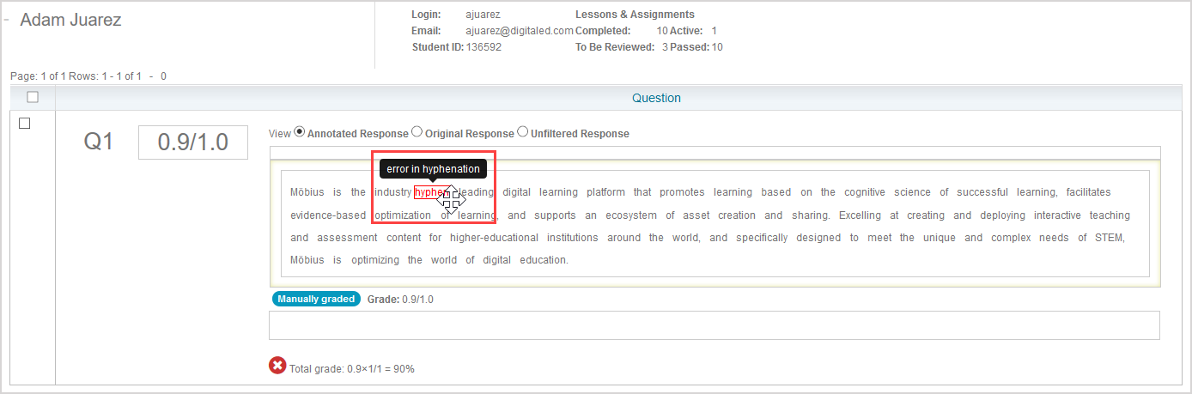Tick the select-all checkbox in the table header
The image size is (1192, 394).
pos(33,97)
